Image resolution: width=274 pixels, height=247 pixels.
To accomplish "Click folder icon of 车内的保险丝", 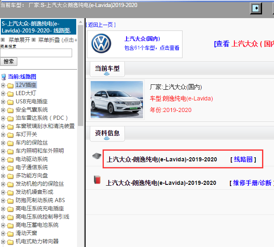I will pyautogui.click(x=10, y=143).
